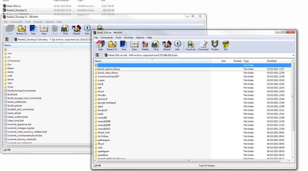Select the !commit_changes_log.bat file
Viewport: 308px width, 171px height.
tap(21, 128)
